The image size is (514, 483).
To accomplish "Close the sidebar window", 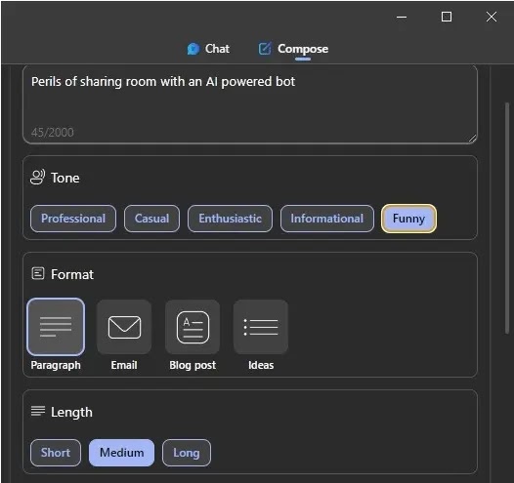I will 492,17.
